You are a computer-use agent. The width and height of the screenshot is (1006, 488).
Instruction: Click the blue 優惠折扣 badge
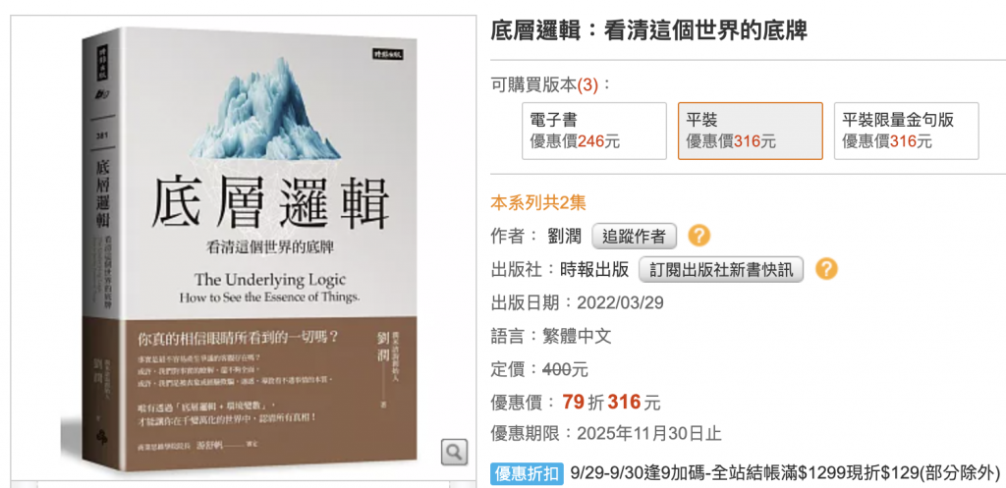pos(527,472)
